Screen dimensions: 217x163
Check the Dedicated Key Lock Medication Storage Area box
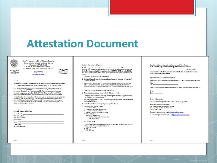pos(83,76)
